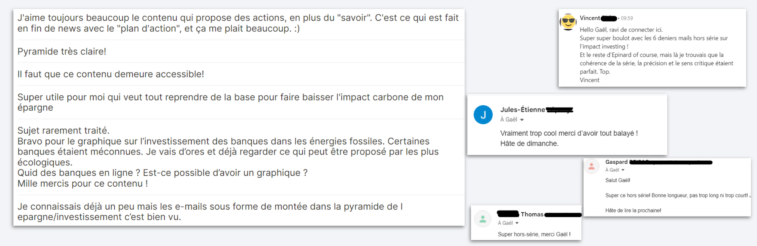
Task: Click "Vraiment trop cool merci" message text
Action: [569, 133]
